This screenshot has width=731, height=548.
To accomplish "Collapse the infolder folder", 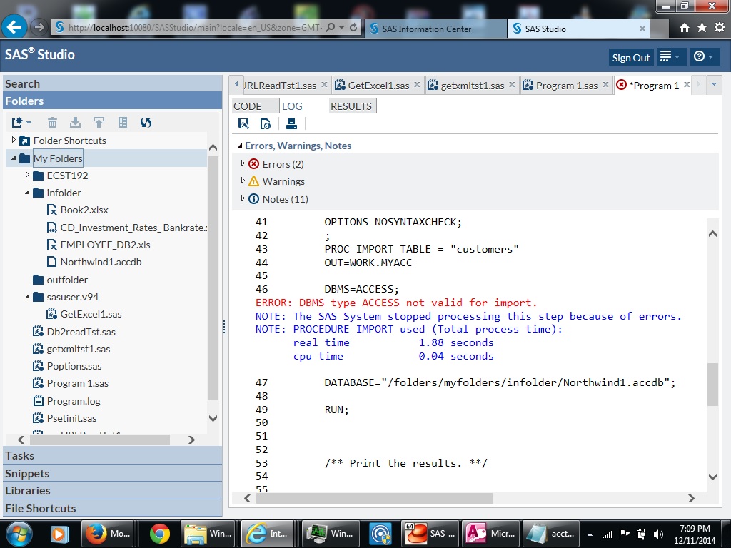I will pos(27,192).
